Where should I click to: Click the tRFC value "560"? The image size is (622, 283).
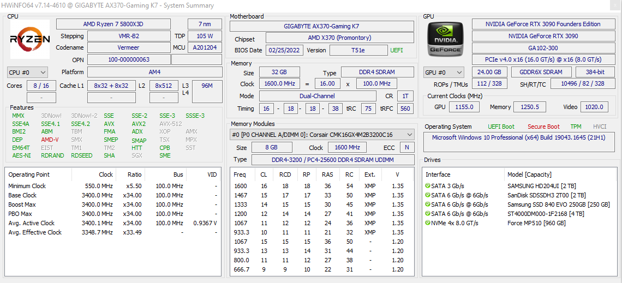click(405, 108)
